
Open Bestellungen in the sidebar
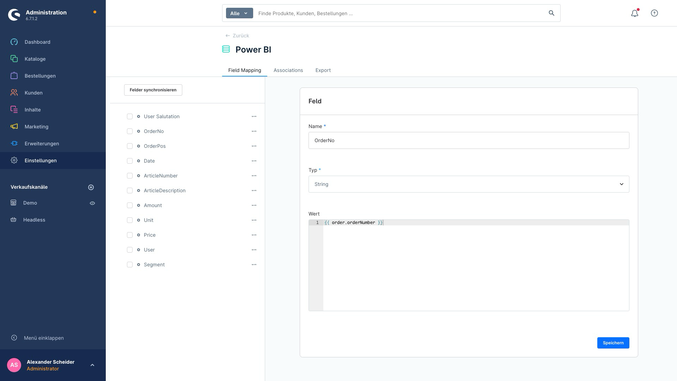coord(40,76)
